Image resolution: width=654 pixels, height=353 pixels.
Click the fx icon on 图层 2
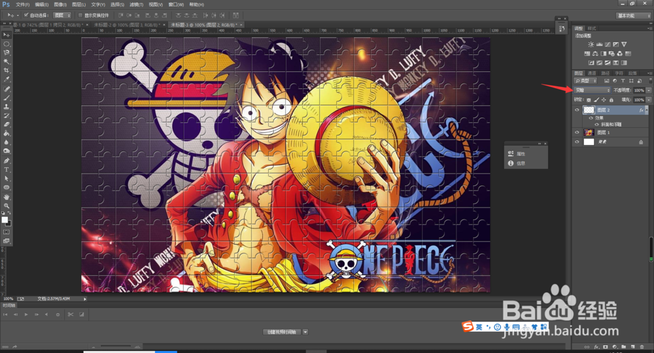pos(641,110)
